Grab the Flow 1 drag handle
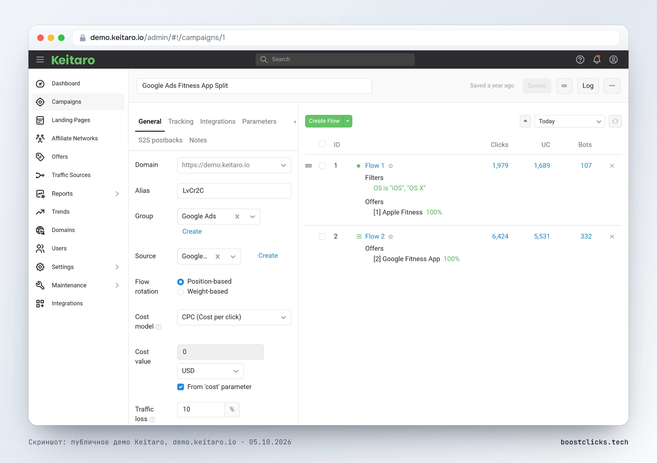The image size is (657, 463). pyautogui.click(x=309, y=166)
